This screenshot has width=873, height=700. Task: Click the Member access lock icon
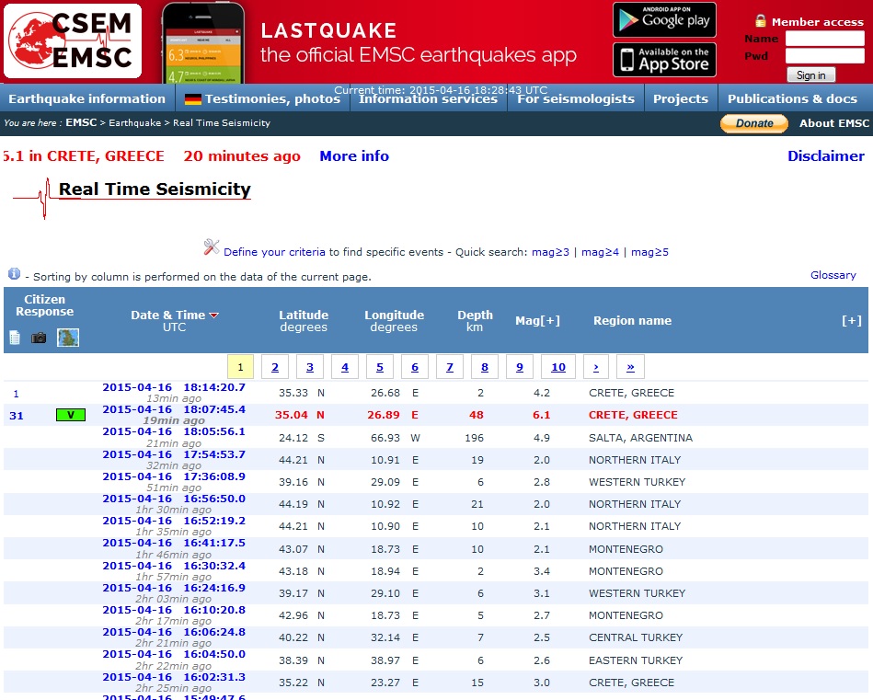[761, 20]
